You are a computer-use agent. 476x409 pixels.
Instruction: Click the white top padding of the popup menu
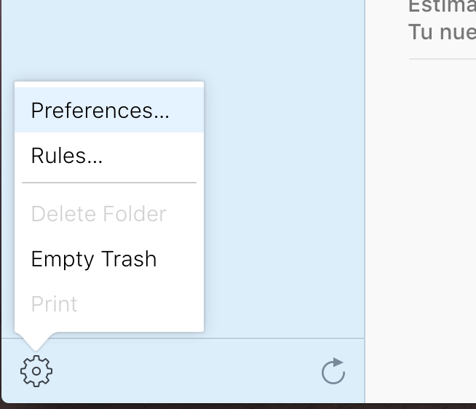click(x=109, y=84)
